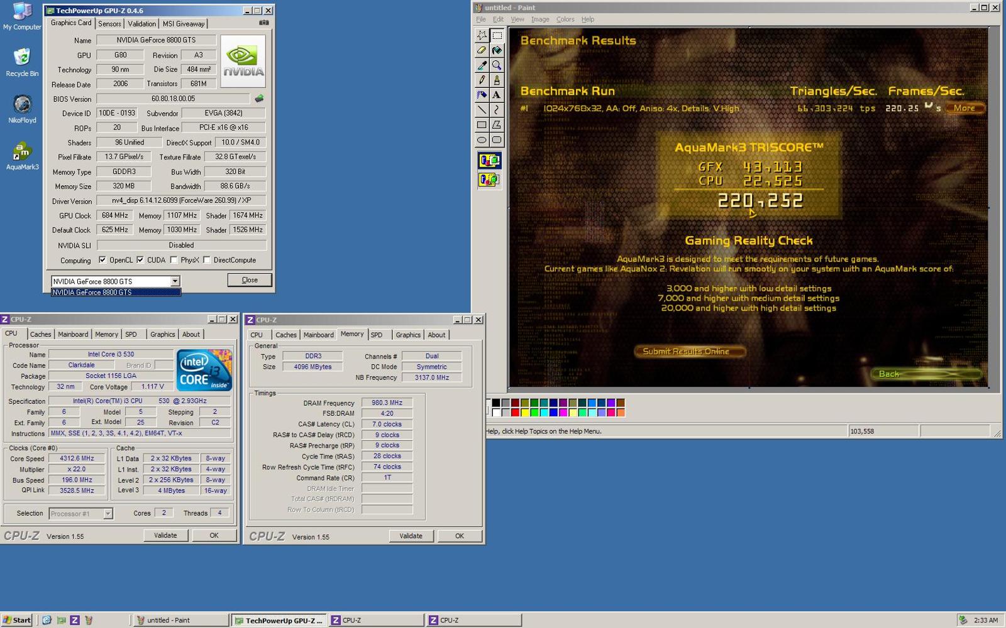
Task: Choose the opaque selection option in Paint
Action: click(489, 161)
